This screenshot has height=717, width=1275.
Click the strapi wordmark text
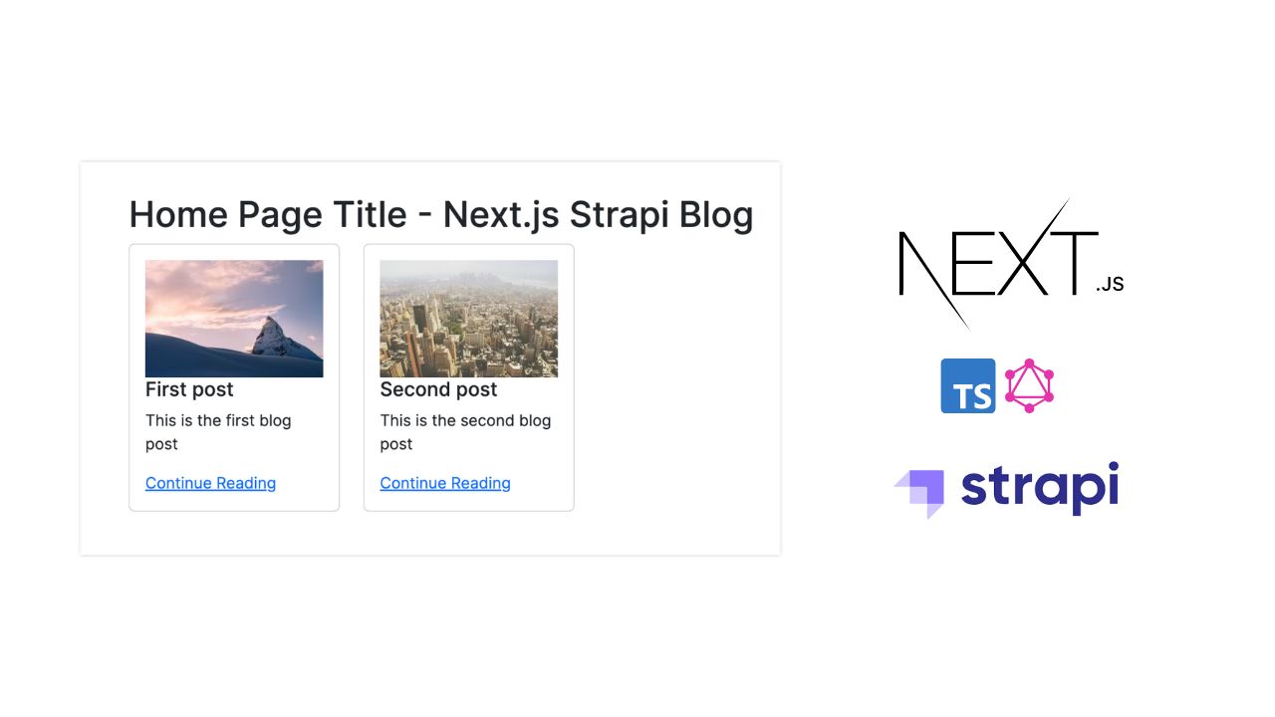point(1039,488)
